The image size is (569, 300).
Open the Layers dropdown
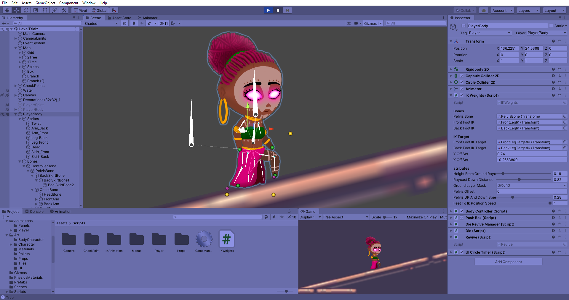529,10
